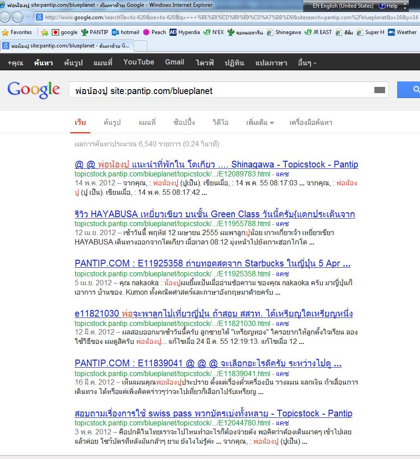Click +คุณ in the black navigation bar
420x459 pixels.
point(15,62)
